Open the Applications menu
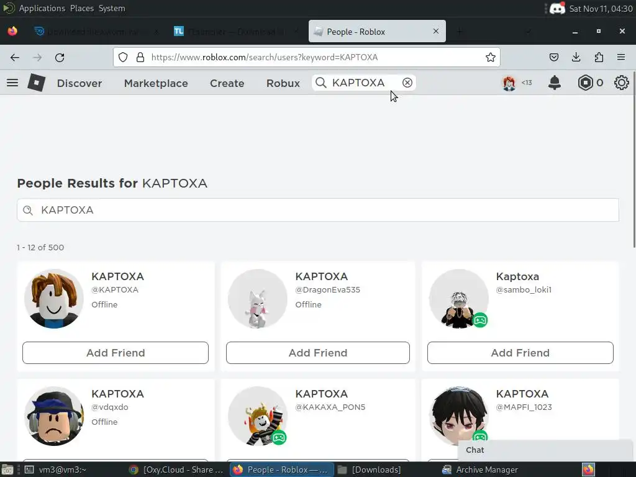 (42, 8)
